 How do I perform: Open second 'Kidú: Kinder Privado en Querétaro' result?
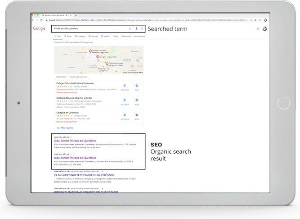click(x=75, y=158)
